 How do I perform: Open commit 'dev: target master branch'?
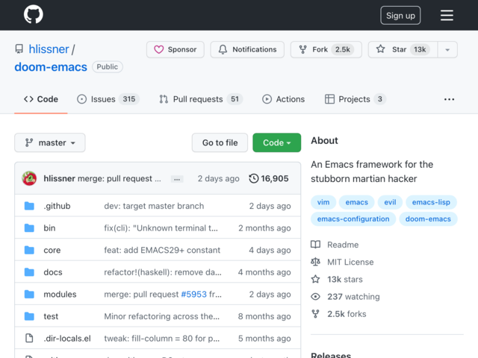coord(154,206)
